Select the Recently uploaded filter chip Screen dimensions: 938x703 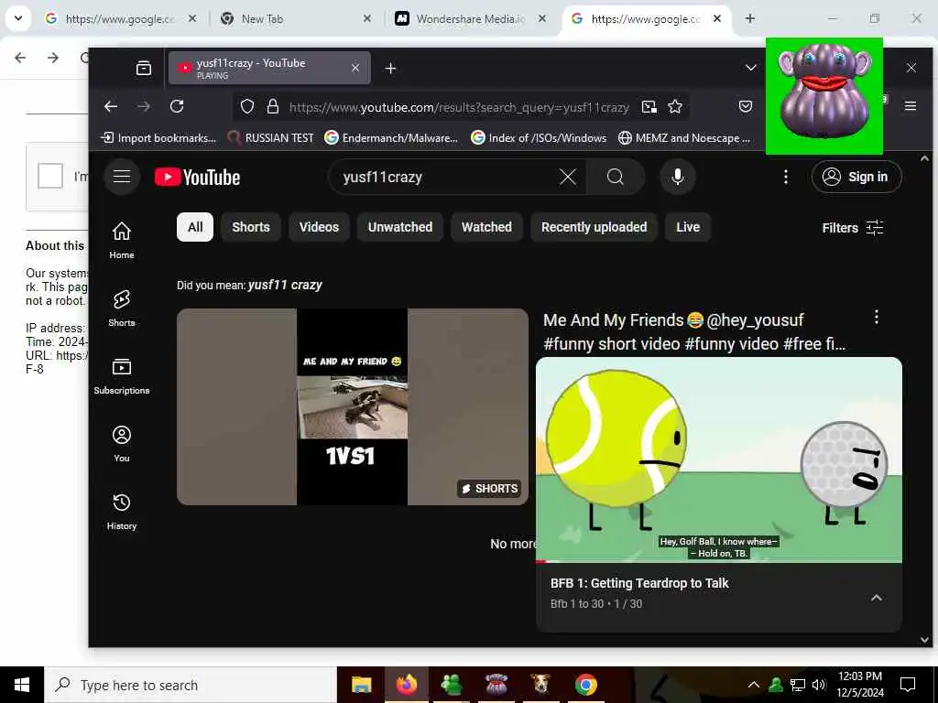click(594, 227)
